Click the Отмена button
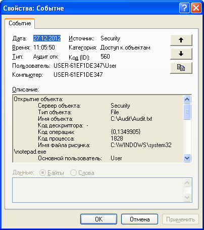Screen dimensions: 204x230 coord(140,219)
